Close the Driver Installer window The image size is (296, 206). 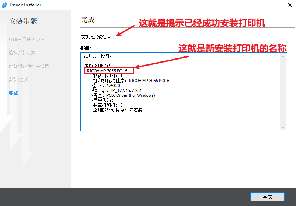pos(290,5)
